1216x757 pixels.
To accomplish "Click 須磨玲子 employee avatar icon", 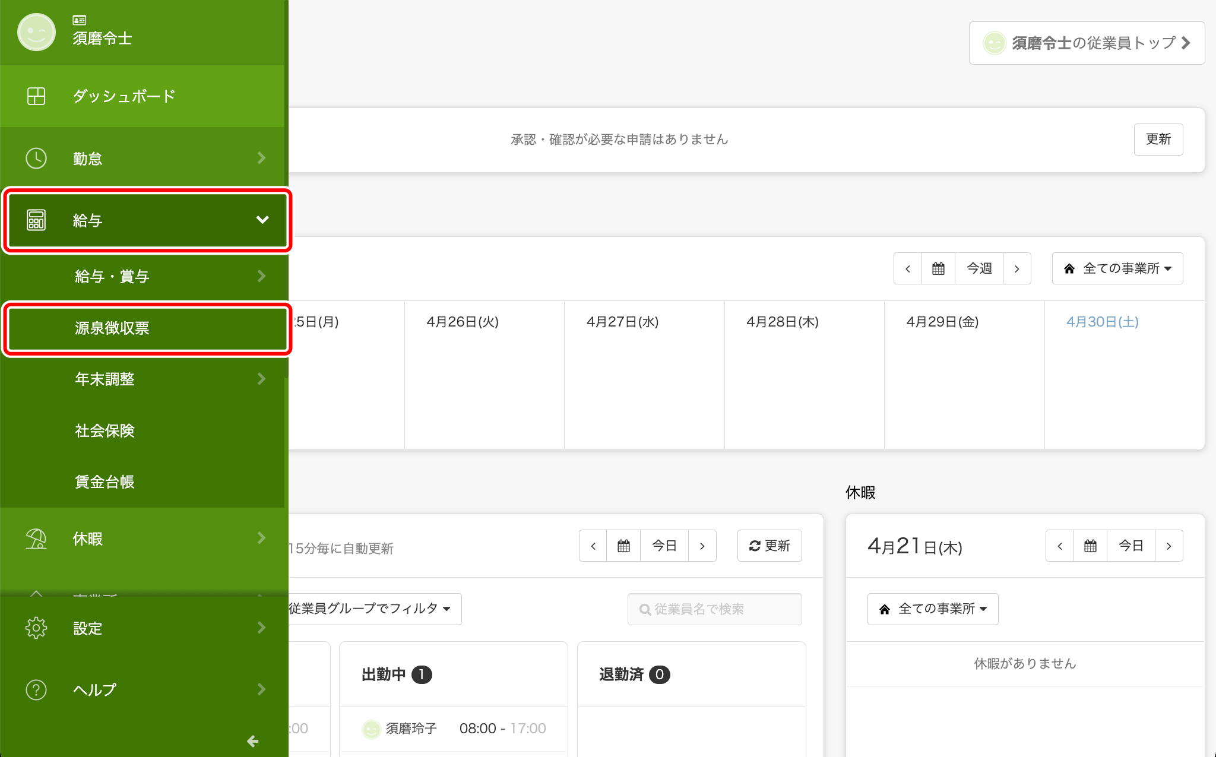I will coord(372,729).
